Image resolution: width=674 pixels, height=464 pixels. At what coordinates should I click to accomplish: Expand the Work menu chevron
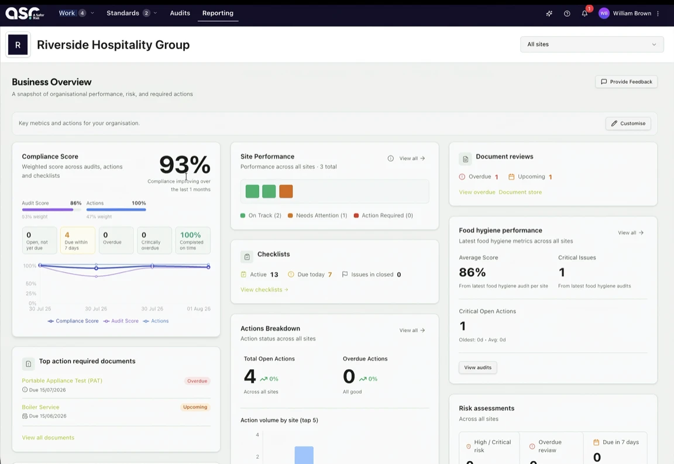coord(92,13)
